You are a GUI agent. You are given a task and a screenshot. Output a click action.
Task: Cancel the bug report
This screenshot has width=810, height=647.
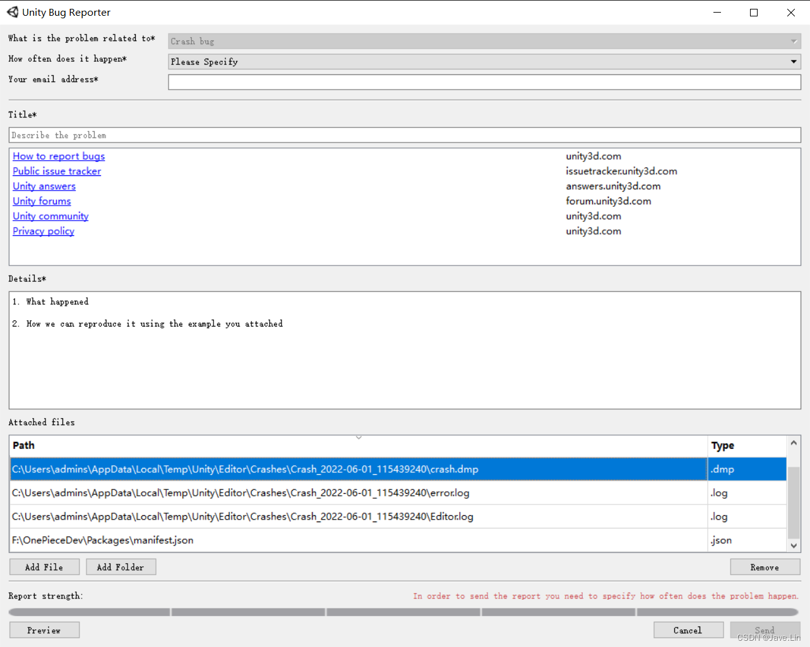(688, 630)
